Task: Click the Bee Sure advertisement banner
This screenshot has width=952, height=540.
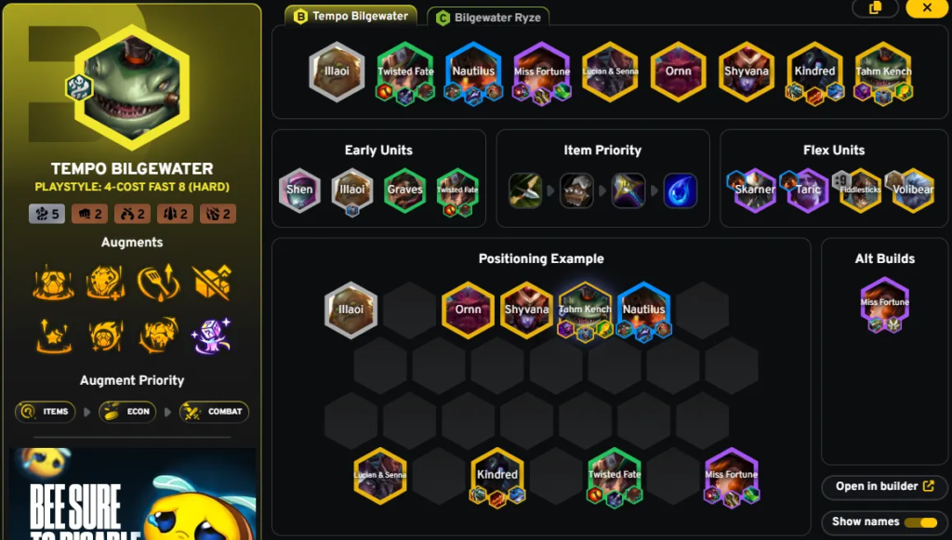Action: pyautogui.click(x=133, y=494)
